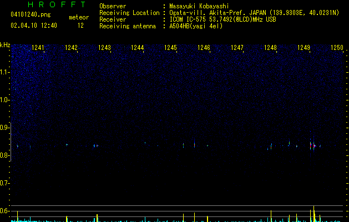Click the 0.7 kHz frequency label
Image resolution: width=349 pixels, height=222 pixels.
click(x=5, y=183)
